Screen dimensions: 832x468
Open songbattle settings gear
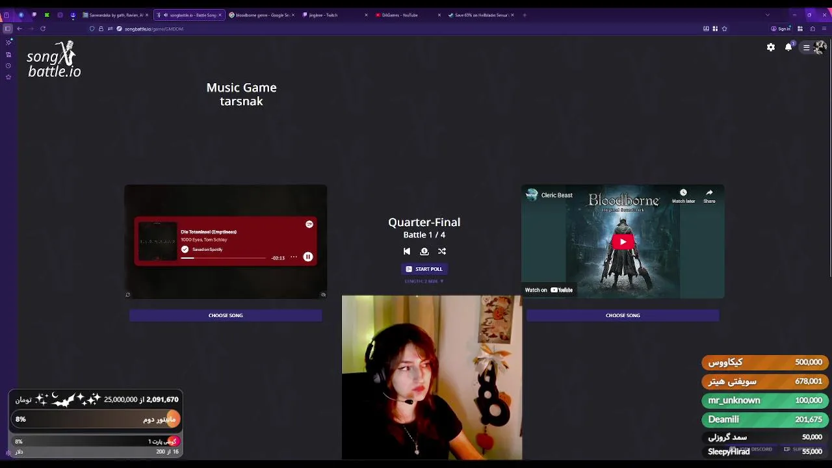point(771,47)
